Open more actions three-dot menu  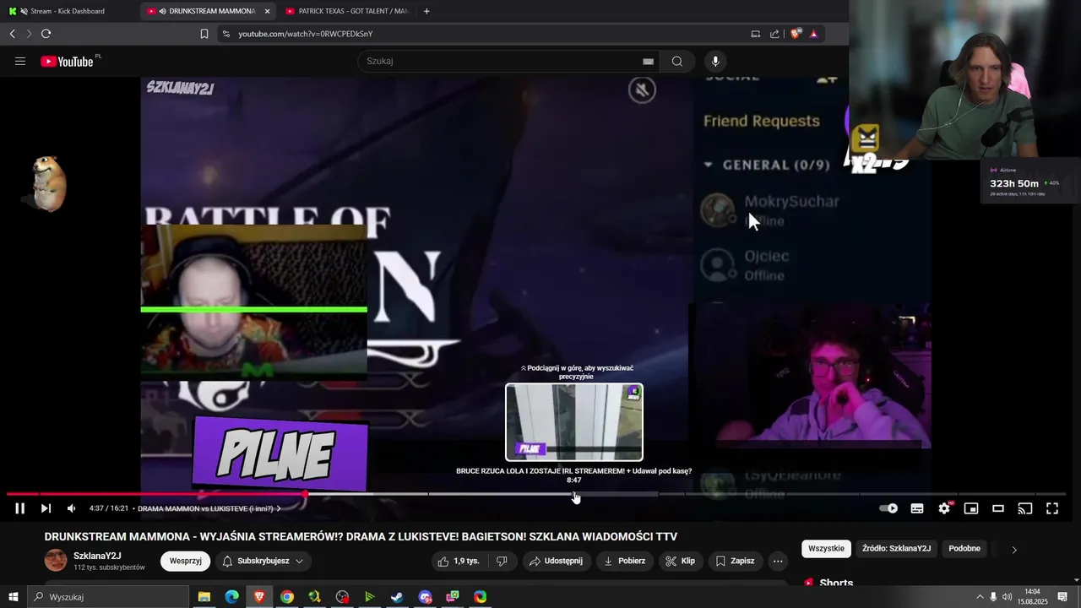coord(779,561)
